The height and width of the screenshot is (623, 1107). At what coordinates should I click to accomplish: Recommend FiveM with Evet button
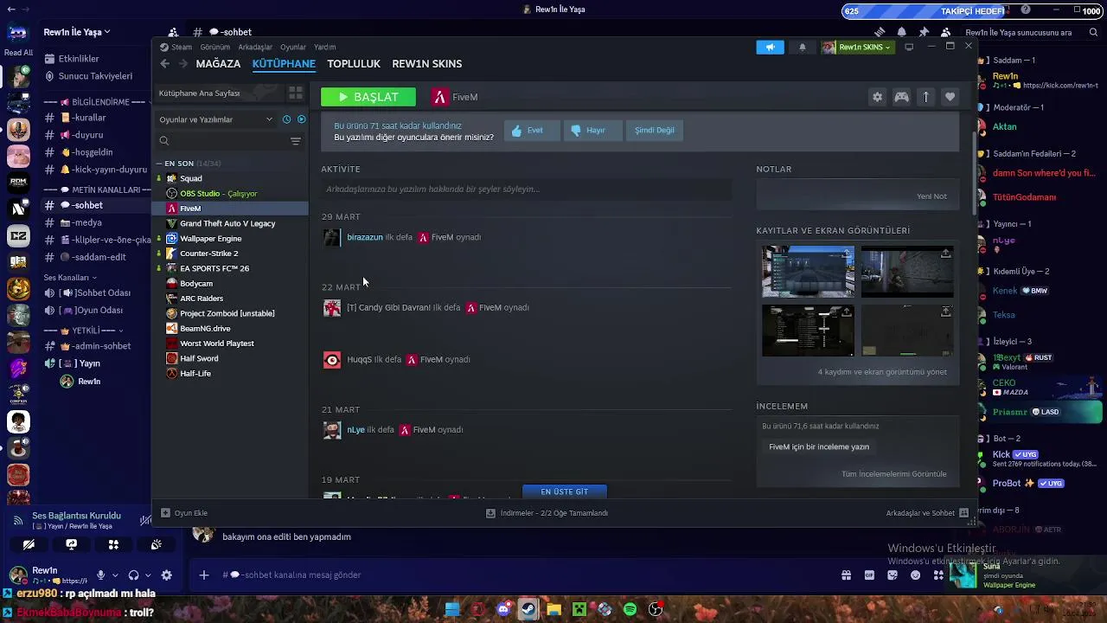[x=531, y=131]
